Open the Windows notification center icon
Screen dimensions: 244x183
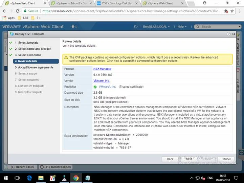[x=236, y=178]
